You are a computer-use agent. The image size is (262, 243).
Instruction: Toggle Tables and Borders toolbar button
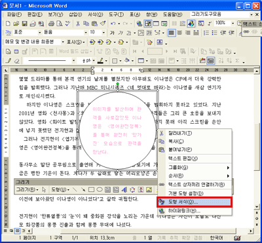[x=148, y=24]
